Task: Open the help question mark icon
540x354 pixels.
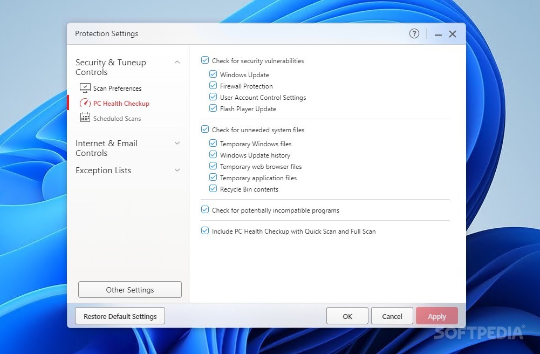Action: [x=414, y=34]
